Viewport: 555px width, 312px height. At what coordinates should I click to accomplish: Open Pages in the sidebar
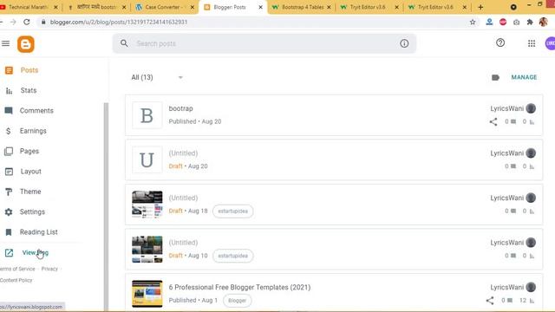click(x=29, y=151)
